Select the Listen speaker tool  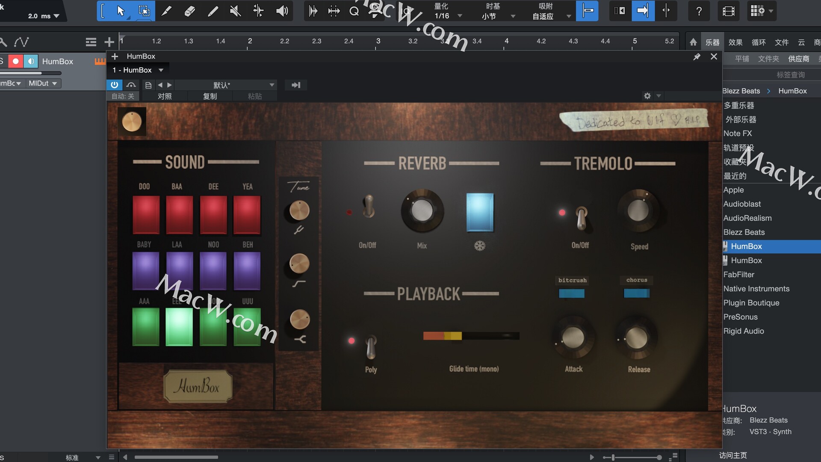tap(282, 11)
